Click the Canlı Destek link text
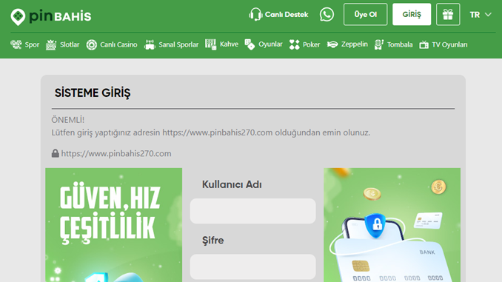This screenshot has width=502, height=282. coord(287,15)
